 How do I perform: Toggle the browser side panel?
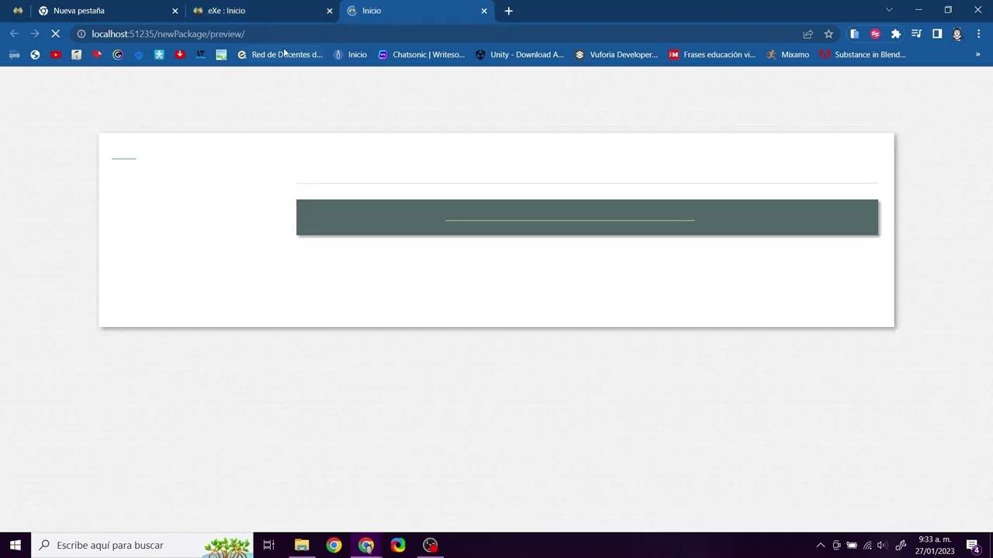(x=937, y=34)
